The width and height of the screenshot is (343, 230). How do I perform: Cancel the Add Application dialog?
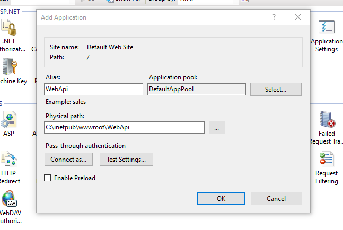coord(276,198)
